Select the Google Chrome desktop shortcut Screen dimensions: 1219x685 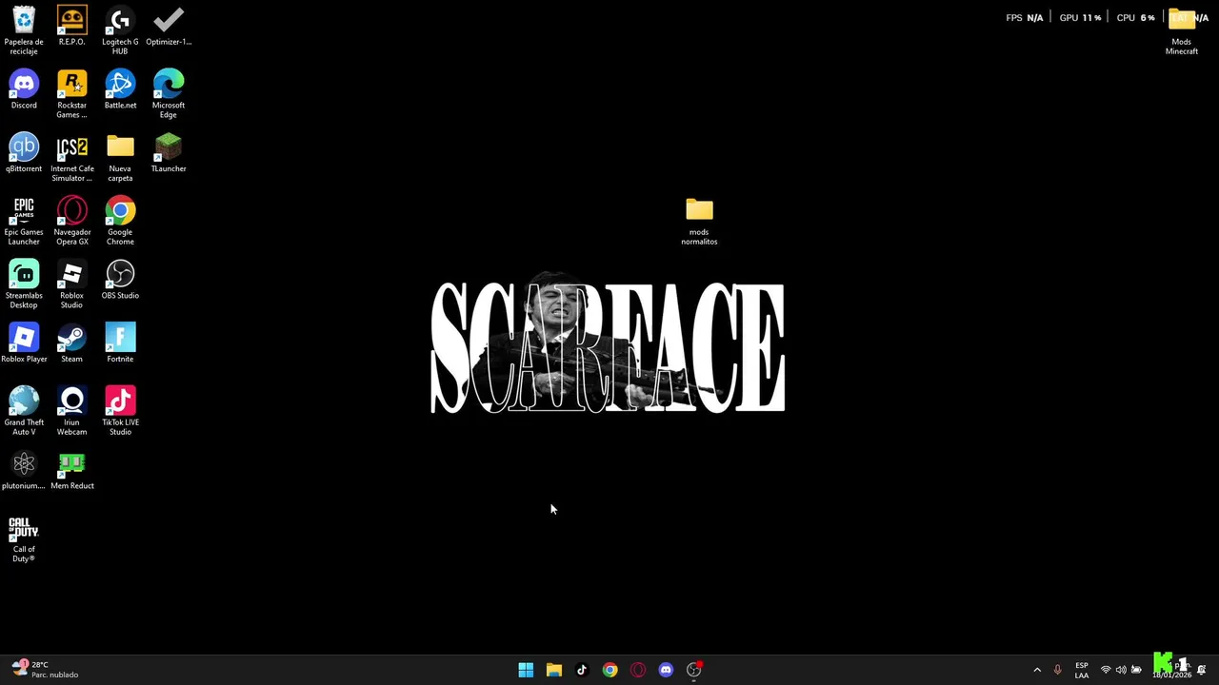tap(120, 222)
